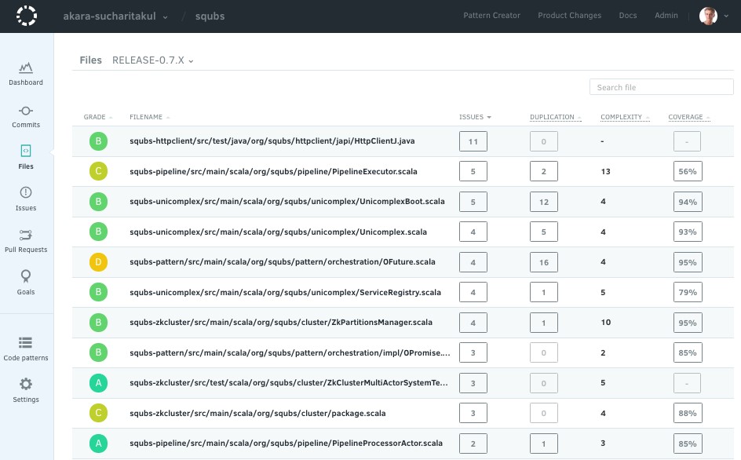Open Pattern Creator in top menu

tap(492, 16)
